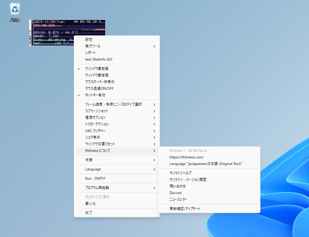The image size is (309, 237).
Task: Open the ごみ箱 recycle bin icon
Action: tap(15, 12)
